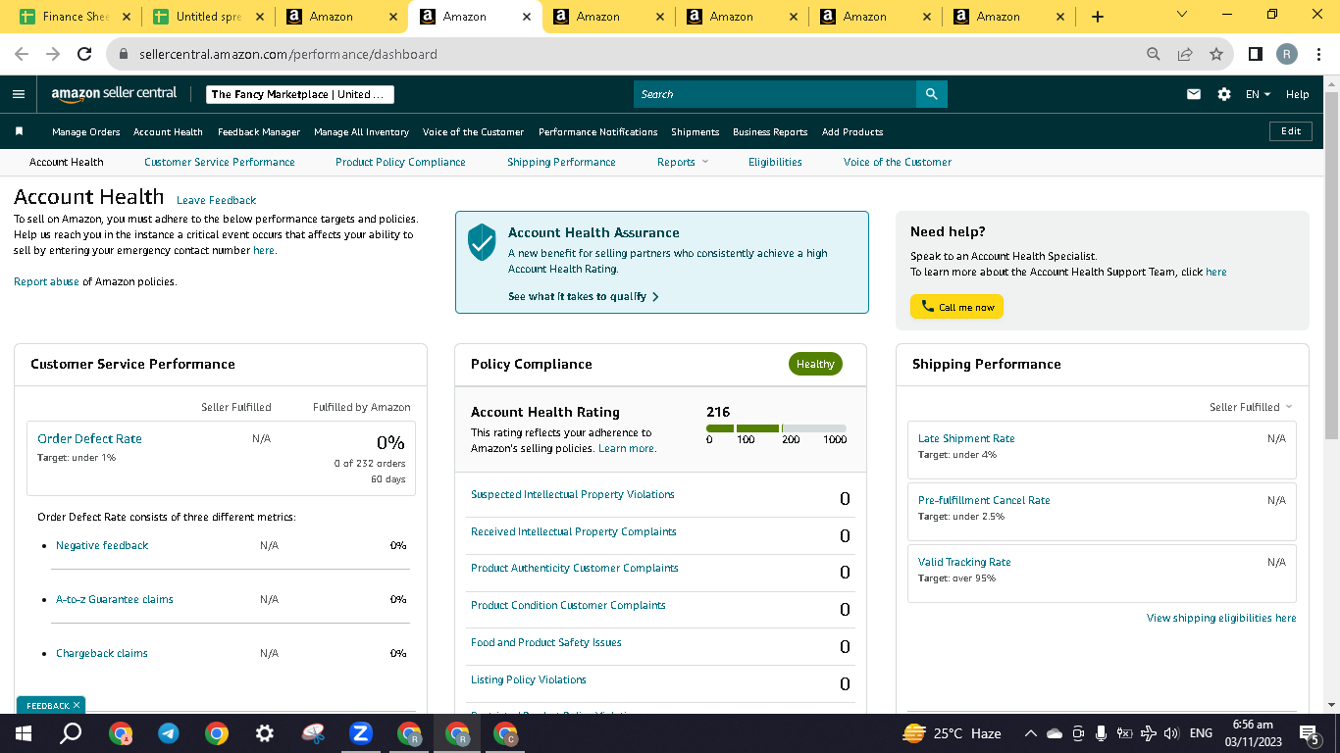This screenshot has width=1340, height=753.
Task: Open the Leave Feedback link
Action: coord(216,200)
